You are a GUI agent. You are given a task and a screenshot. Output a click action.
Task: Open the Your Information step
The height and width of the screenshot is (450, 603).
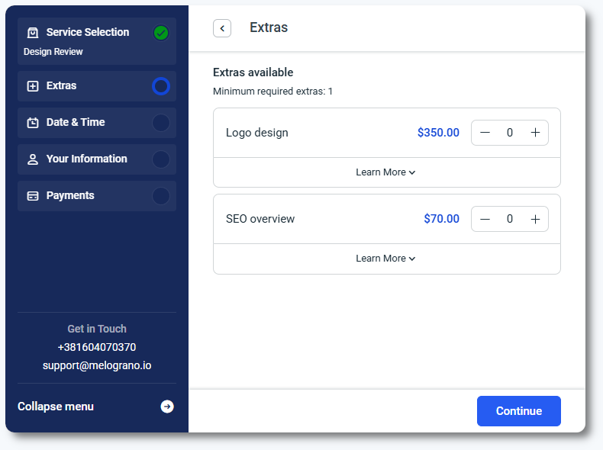pyautogui.click(x=86, y=159)
